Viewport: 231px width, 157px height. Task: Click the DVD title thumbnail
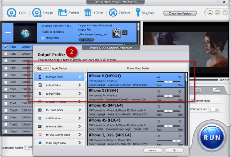coord(25,33)
